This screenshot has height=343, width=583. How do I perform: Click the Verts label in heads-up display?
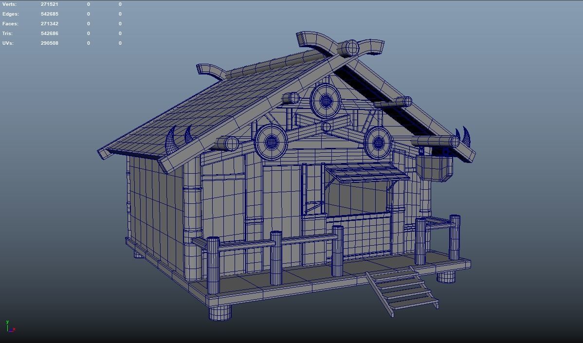coord(9,4)
